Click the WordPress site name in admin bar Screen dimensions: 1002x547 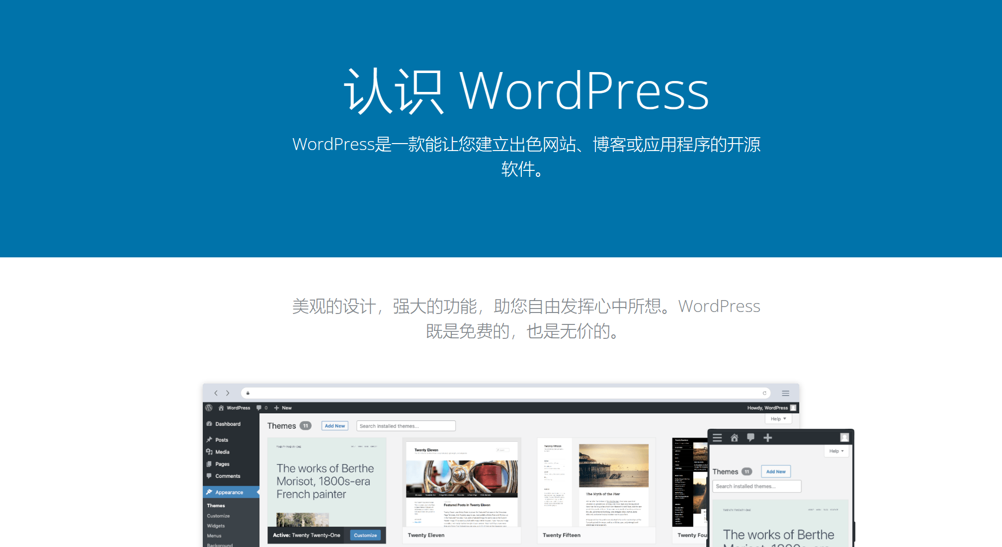coord(239,408)
